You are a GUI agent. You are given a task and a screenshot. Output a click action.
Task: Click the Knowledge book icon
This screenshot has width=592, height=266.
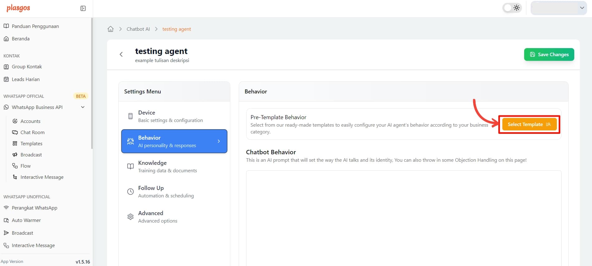[x=130, y=167]
